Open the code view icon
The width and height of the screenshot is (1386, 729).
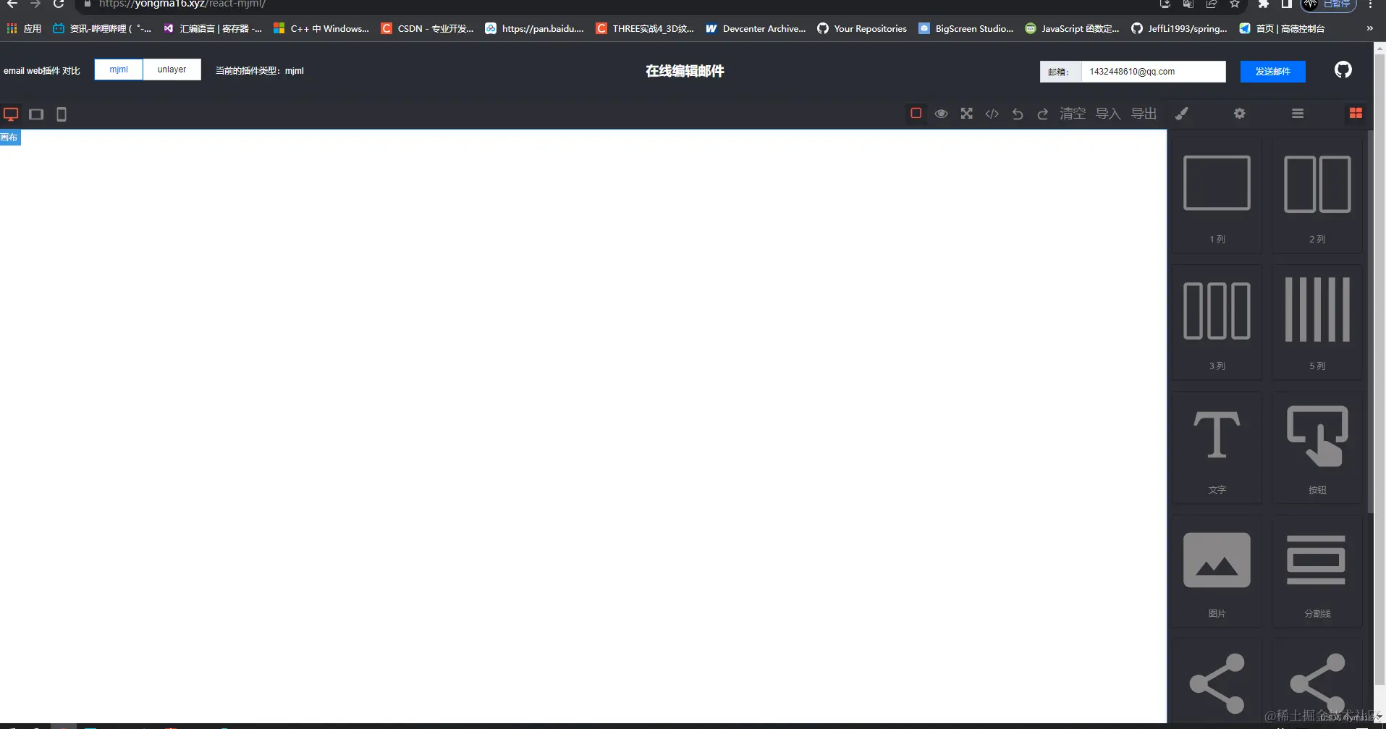pos(992,114)
